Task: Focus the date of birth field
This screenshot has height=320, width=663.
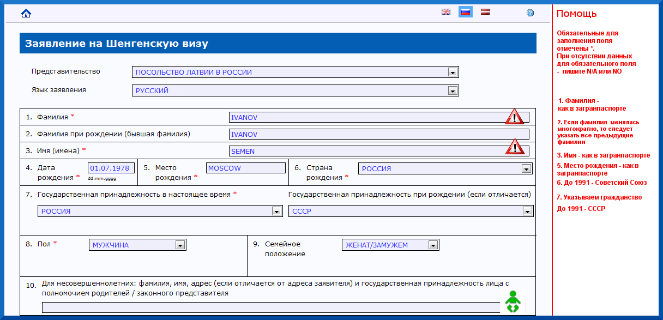Action: pos(111,168)
